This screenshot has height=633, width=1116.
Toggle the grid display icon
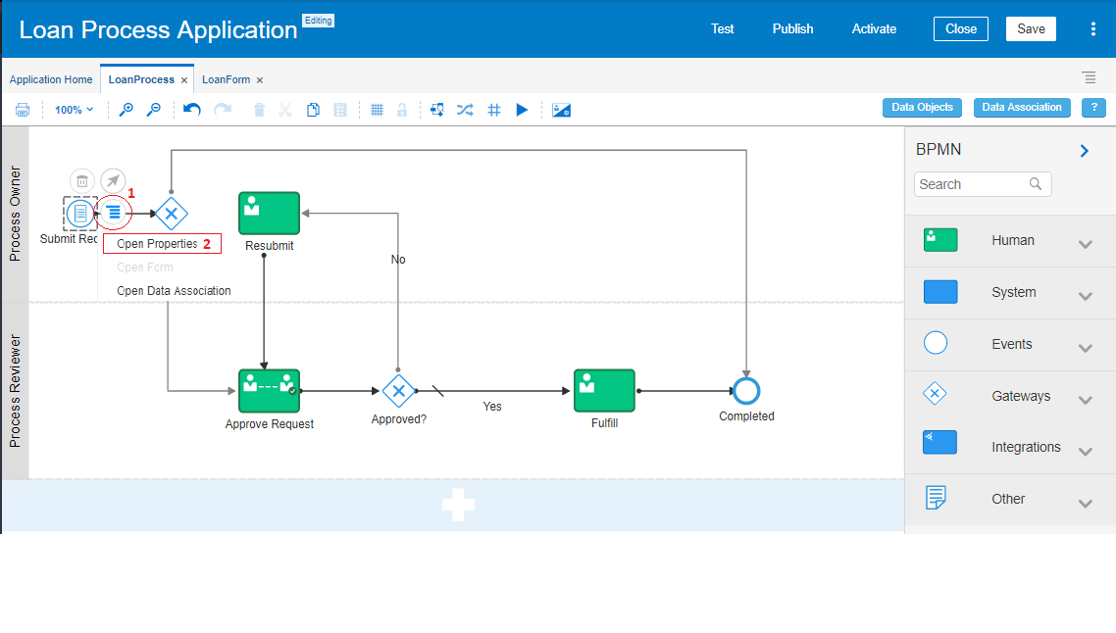click(x=378, y=110)
